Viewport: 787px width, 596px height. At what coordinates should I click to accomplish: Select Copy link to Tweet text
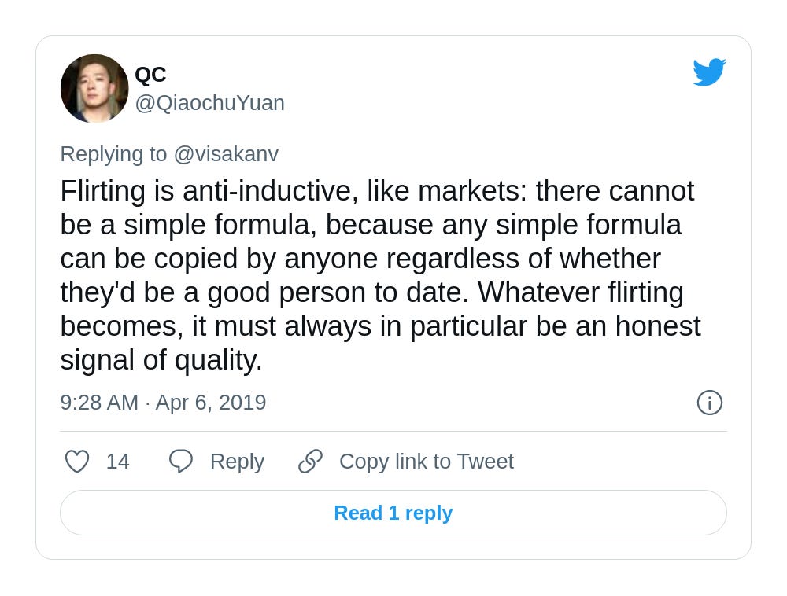point(426,462)
